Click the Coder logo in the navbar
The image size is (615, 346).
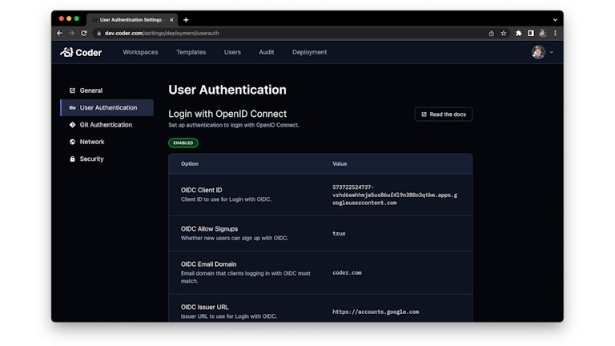pyautogui.click(x=81, y=52)
